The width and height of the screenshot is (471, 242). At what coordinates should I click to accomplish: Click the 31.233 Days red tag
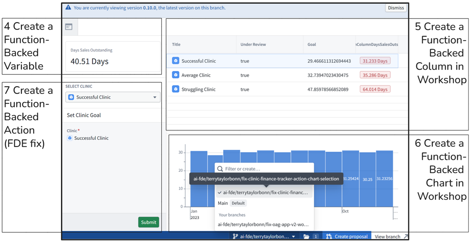[x=375, y=61]
